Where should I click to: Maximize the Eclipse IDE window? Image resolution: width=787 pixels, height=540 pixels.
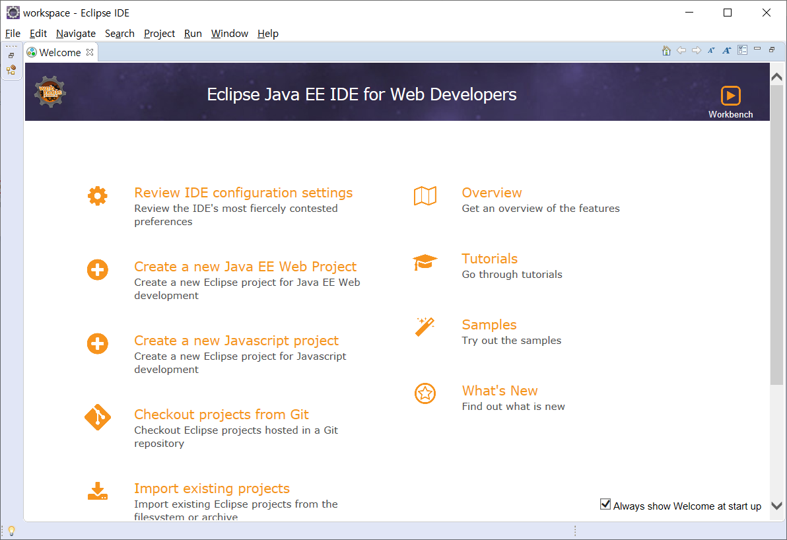point(728,13)
